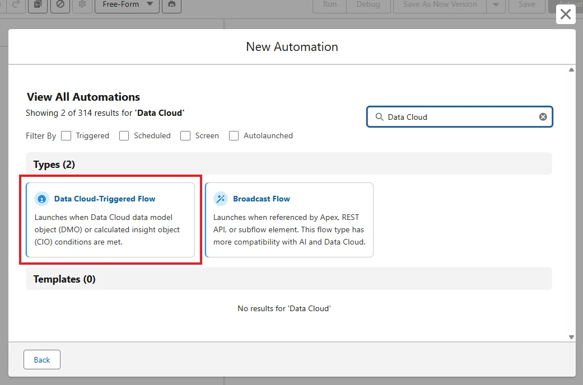The image size is (583, 385).
Task: Check the Screen filter checkbox
Action: pos(185,135)
